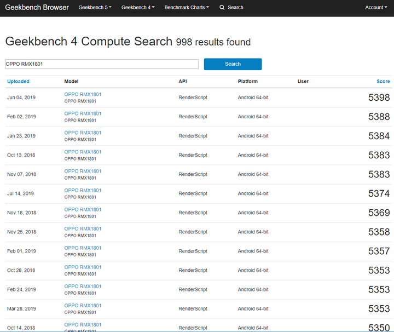Viewport: 394px width, 332px height.
Task: Open OPPO RMX1801 result from Jun 04, 2019
Action: [83, 94]
